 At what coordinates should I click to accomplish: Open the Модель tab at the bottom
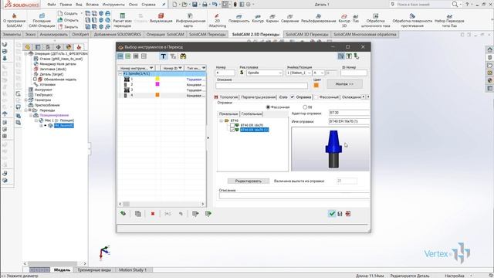[62, 270]
